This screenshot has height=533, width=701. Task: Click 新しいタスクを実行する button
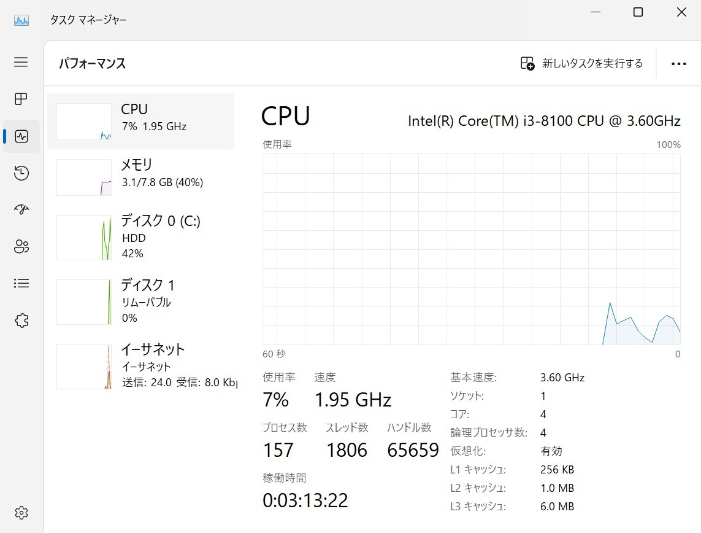click(x=581, y=64)
